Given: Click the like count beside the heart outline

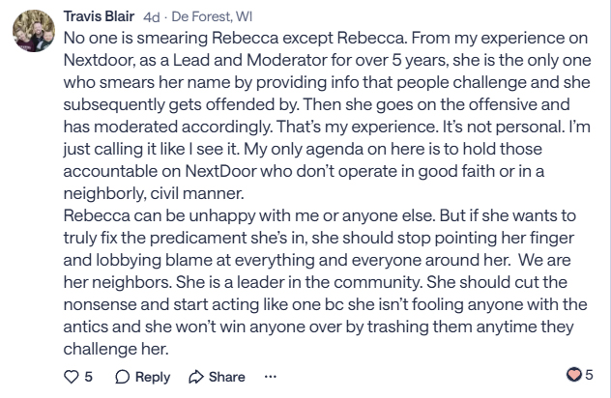Looking at the screenshot, I should point(89,377).
